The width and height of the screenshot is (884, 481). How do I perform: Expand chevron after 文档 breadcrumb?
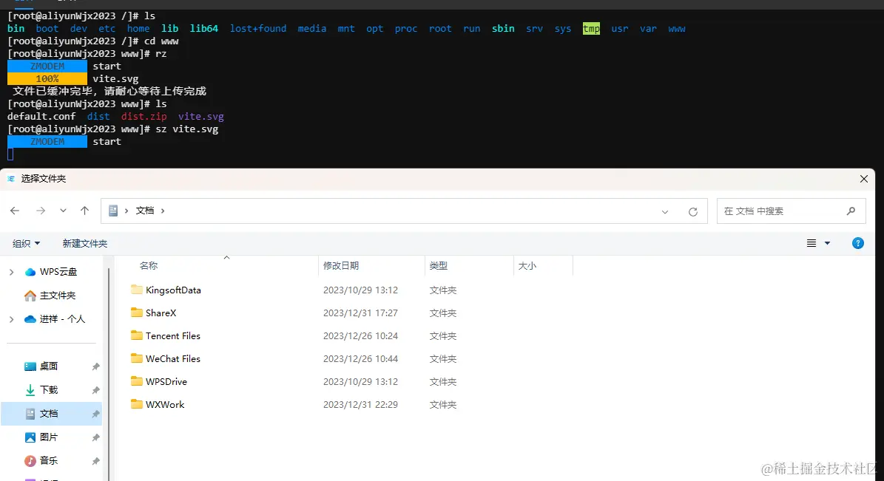(x=163, y=211)
